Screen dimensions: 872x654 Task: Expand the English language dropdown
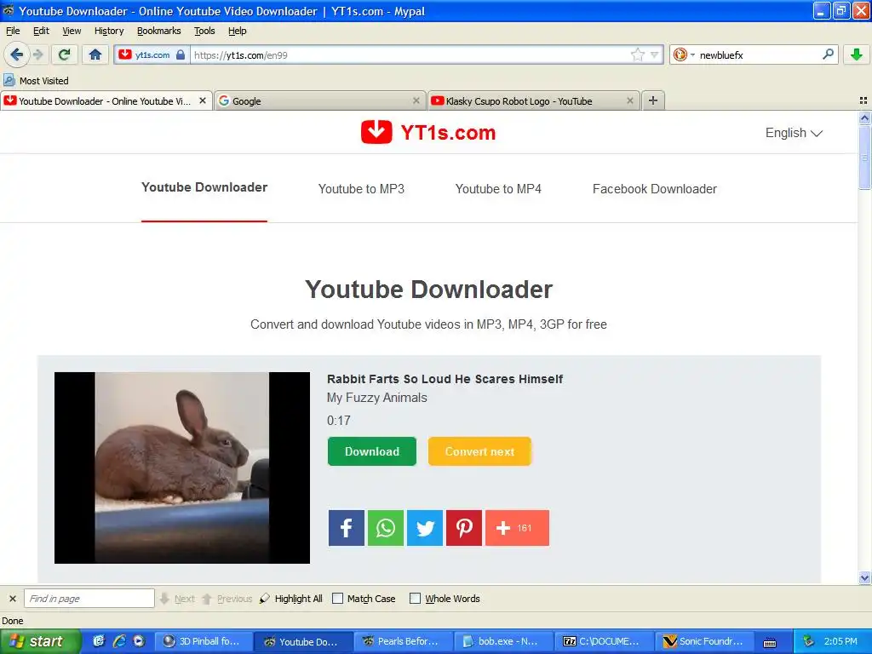(x=794, y=133)
